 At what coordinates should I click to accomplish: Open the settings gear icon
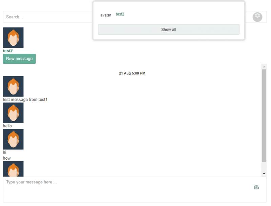click(x=257, y=17)
